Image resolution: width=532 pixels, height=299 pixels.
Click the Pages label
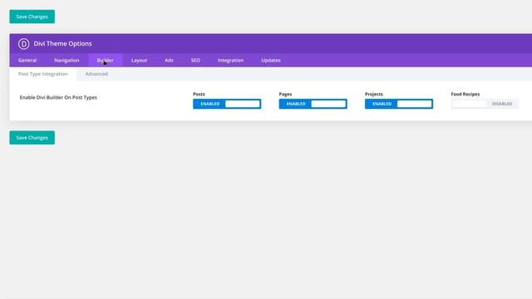coord(285,94)
